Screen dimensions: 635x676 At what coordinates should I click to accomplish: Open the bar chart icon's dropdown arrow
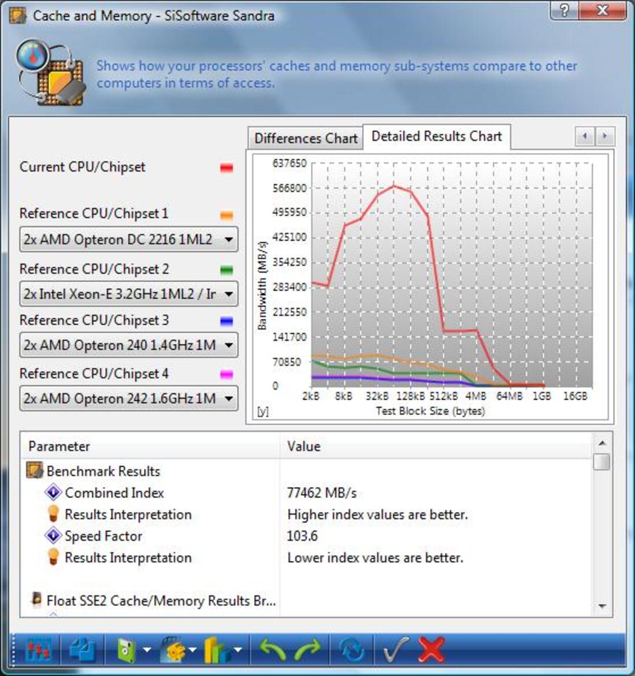[237, 649]
